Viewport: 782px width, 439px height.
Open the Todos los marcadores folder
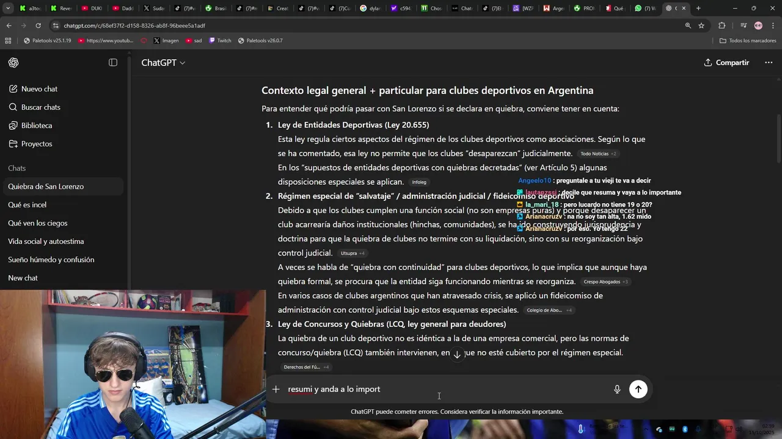pos(748,41)
